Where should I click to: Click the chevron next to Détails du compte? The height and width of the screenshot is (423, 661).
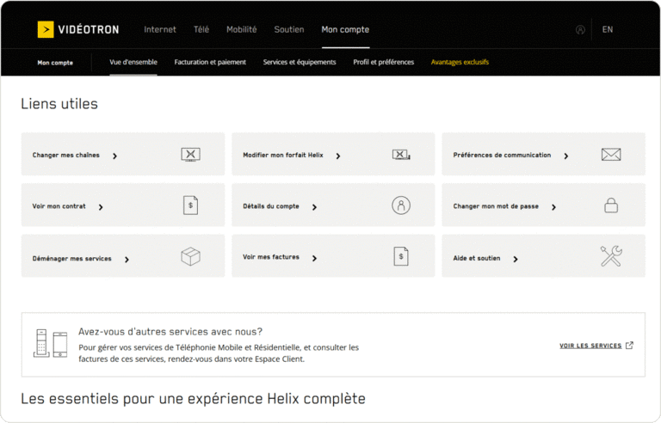pyautogui.click(x=314, y=207)
